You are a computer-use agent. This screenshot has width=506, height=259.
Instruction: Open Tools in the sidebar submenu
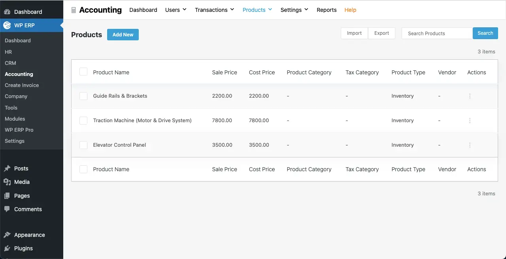point(11,108)
